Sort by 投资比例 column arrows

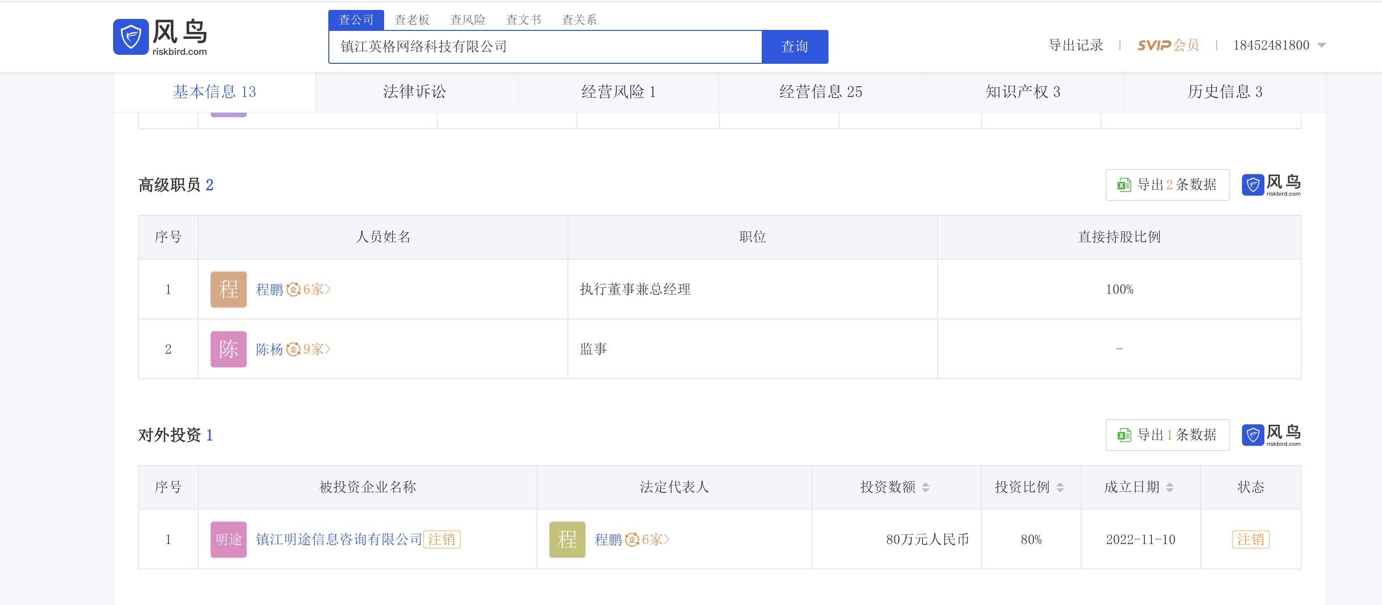pyautogui.click(x=1060, y=487)
